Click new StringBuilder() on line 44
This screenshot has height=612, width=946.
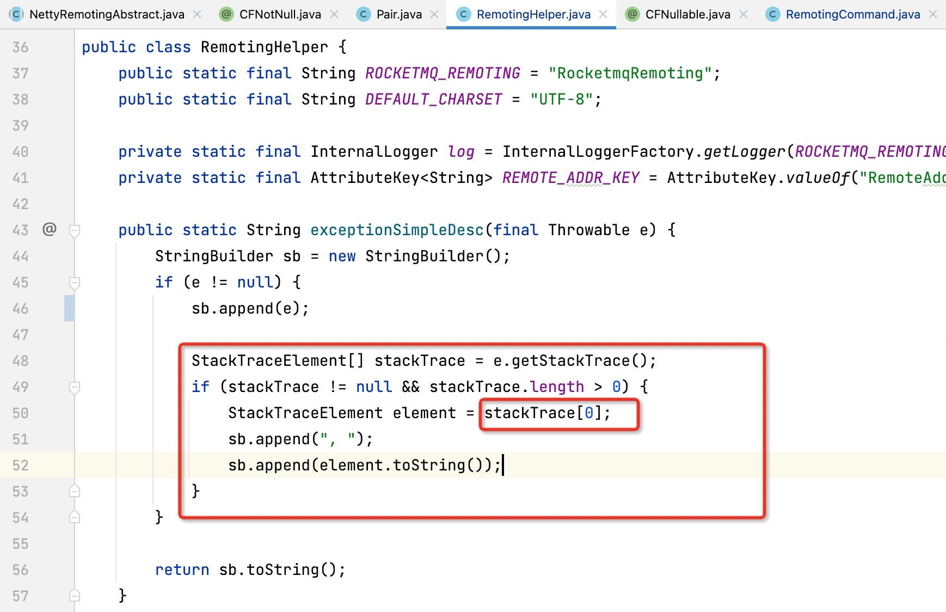point(415,256)
